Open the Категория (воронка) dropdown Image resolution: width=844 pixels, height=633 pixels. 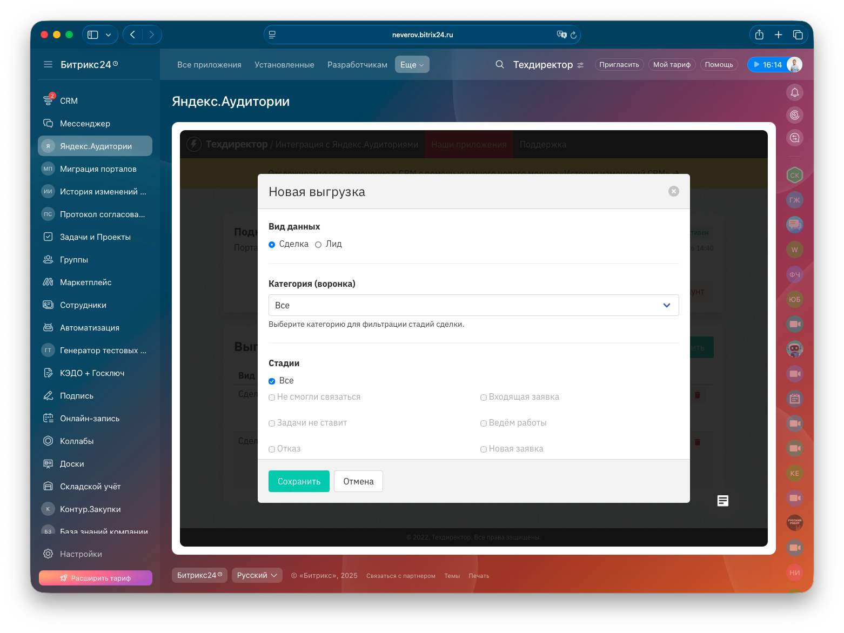tap(474, 305)
